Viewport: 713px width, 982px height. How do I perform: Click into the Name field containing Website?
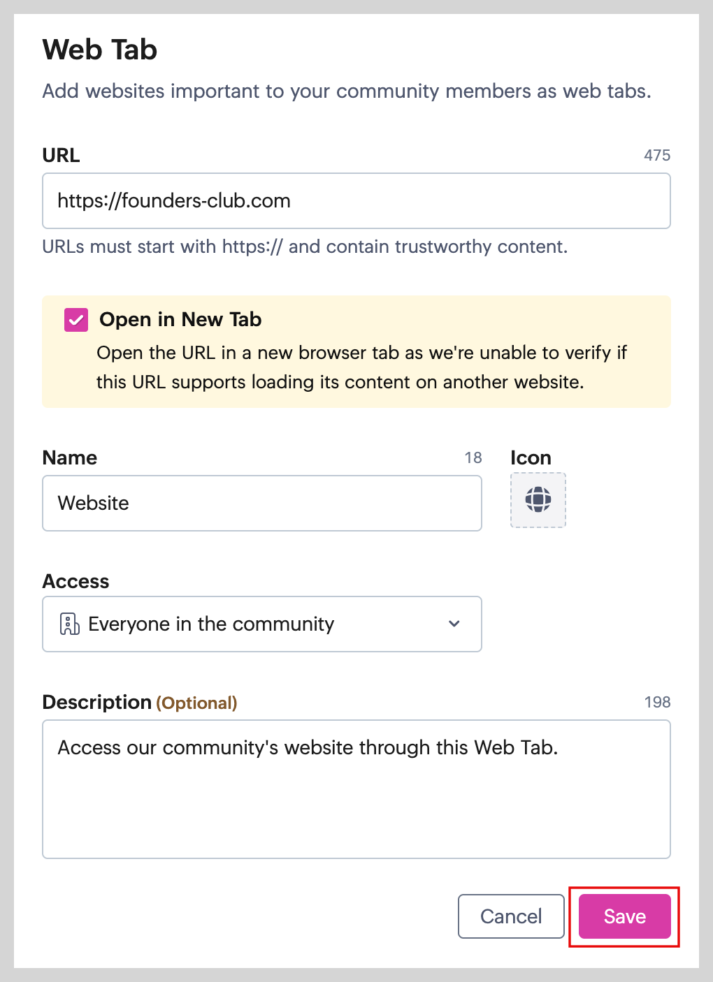point(261,504)
